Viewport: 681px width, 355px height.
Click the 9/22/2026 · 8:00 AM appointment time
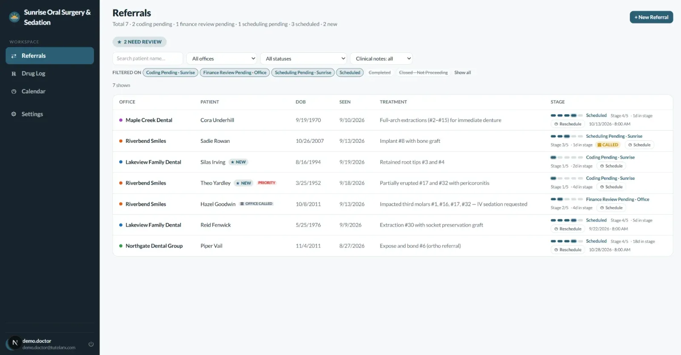[x=608, y=229]
